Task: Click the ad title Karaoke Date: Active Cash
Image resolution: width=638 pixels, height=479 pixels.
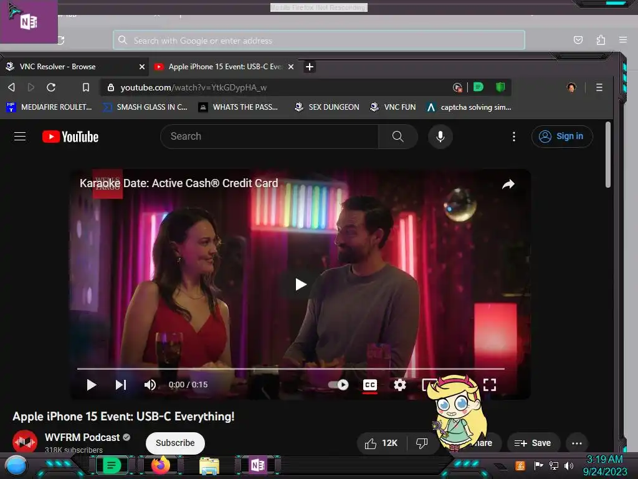Action: 179,183
